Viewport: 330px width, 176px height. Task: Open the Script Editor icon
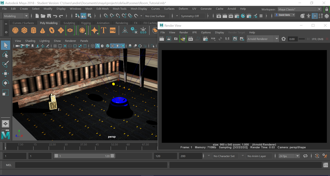tap(325, 165)
